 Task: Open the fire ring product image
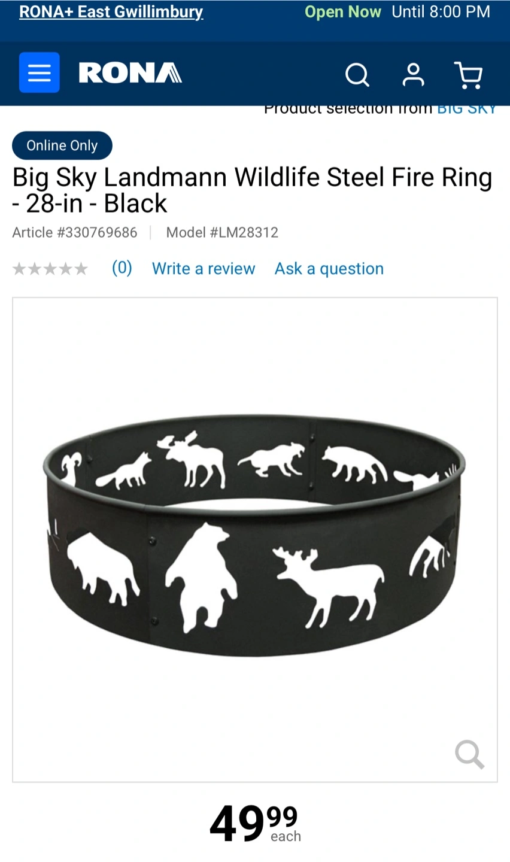(255, 539)
